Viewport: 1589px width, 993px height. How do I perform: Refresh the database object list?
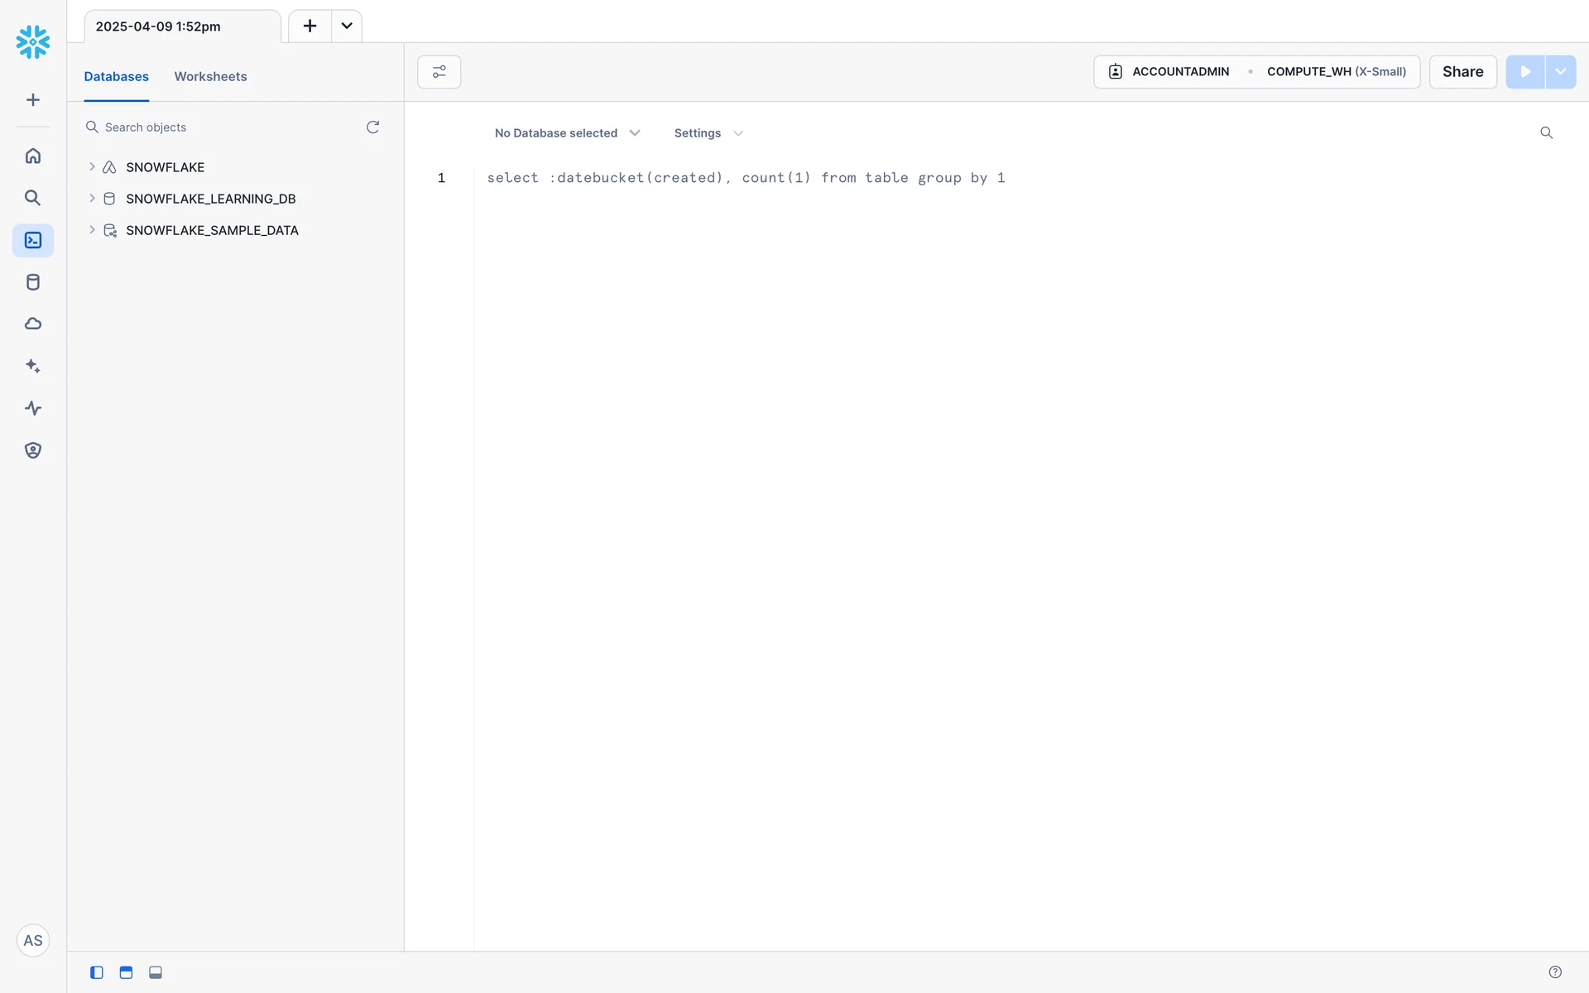pyautogui.click(x=372, y=127)
